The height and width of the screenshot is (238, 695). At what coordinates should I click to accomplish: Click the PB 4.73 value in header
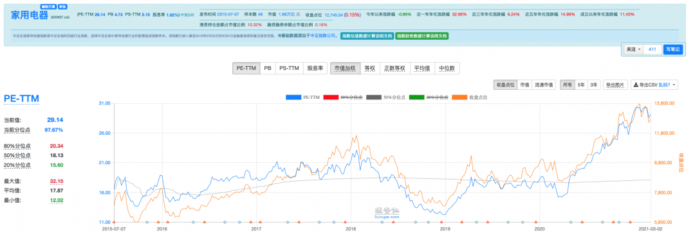(118, 14)
